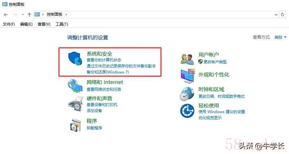Viewport: 289px width, 154px height.
Task: Open the Programs disc box icon
Action: click(75, 126)
